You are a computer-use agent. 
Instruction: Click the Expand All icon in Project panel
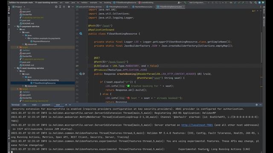(60, 7)
